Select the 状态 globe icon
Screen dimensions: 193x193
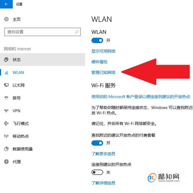tap(6, 60)
